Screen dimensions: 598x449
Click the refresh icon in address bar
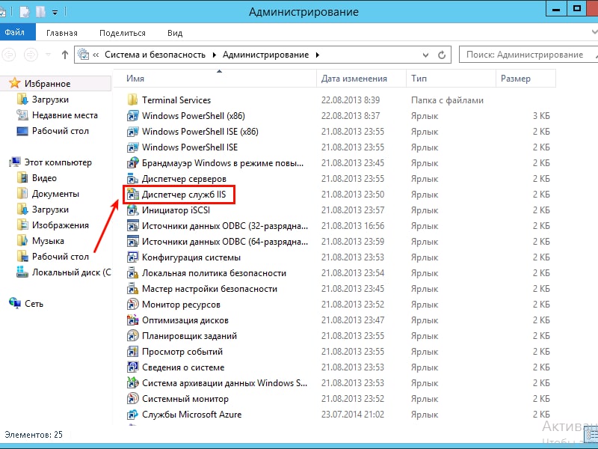pos(442,55)
